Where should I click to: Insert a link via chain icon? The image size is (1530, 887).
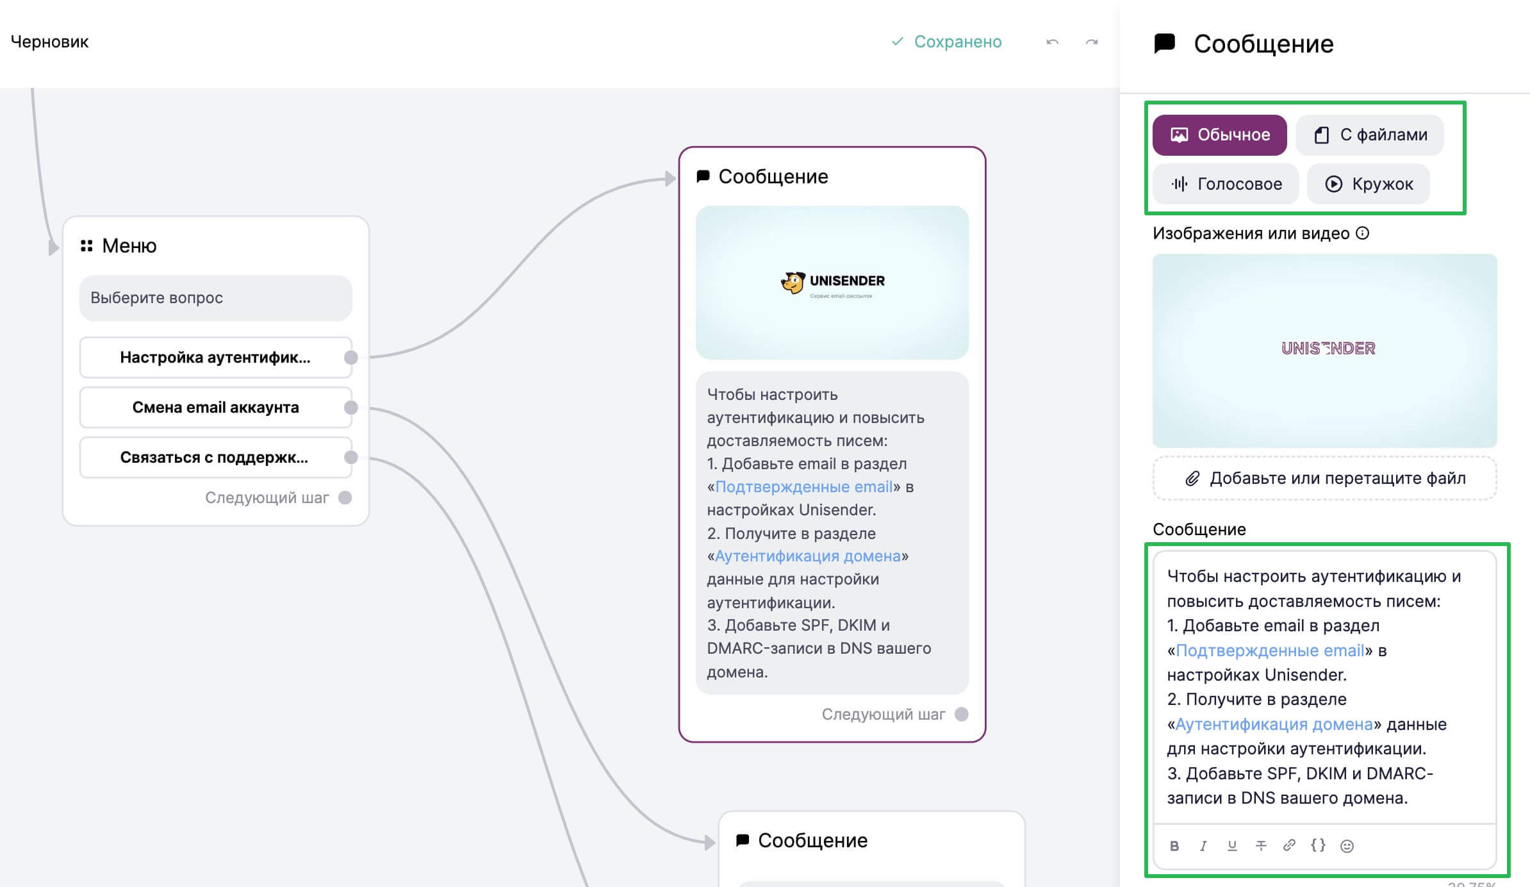pos(1289,846)
